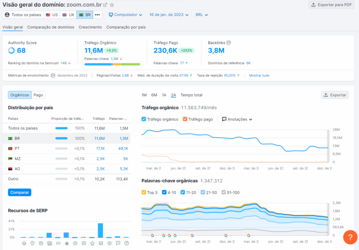Switch to Comparação de domínios tab
The height and width of the screenshot is (250, 359).
(50, 27)
